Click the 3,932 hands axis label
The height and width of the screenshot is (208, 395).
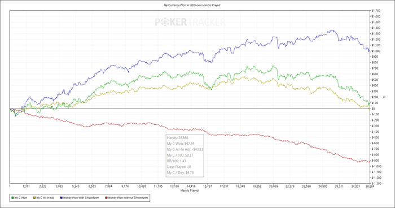click(x=59, y=187)
